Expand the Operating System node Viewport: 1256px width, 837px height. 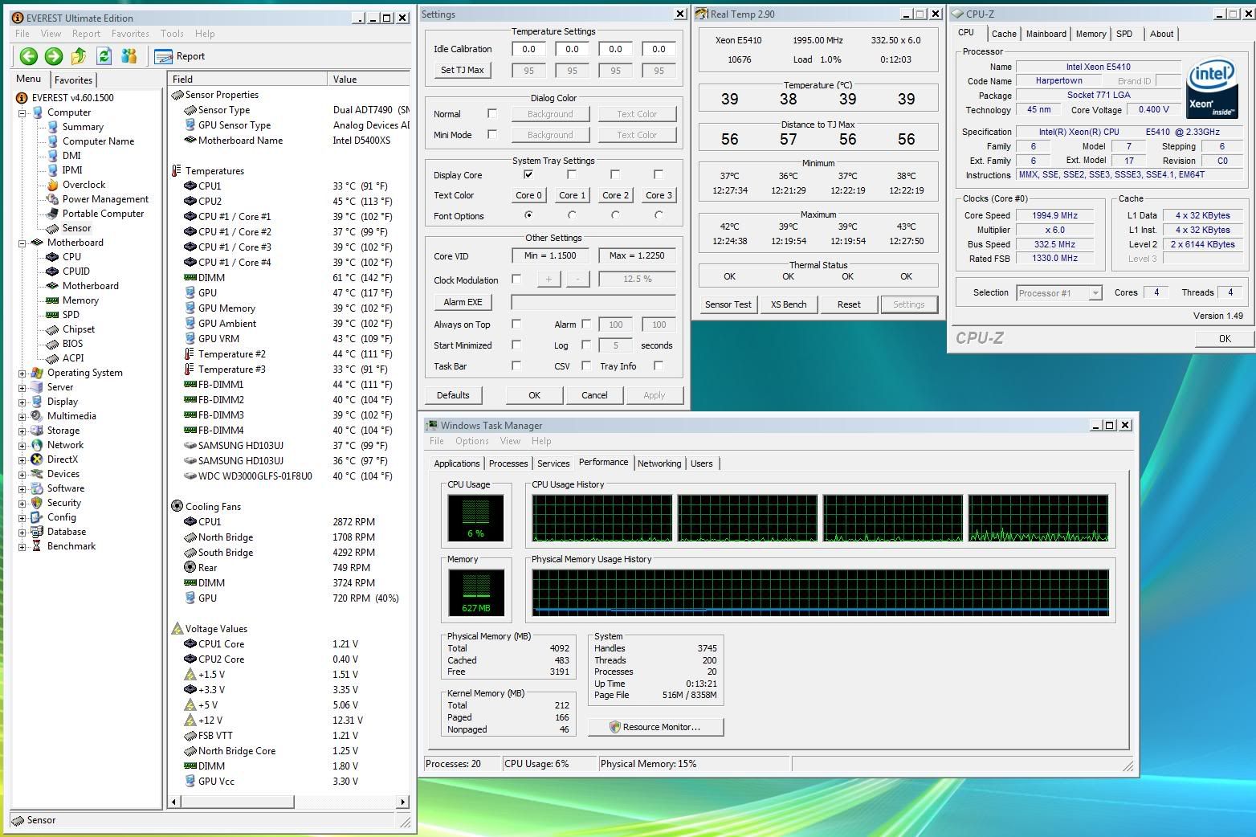pos(22,374)
